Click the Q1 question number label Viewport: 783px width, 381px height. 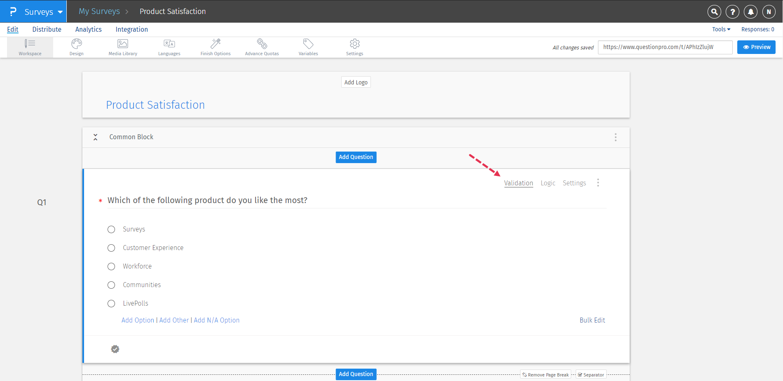click(42, 202)
